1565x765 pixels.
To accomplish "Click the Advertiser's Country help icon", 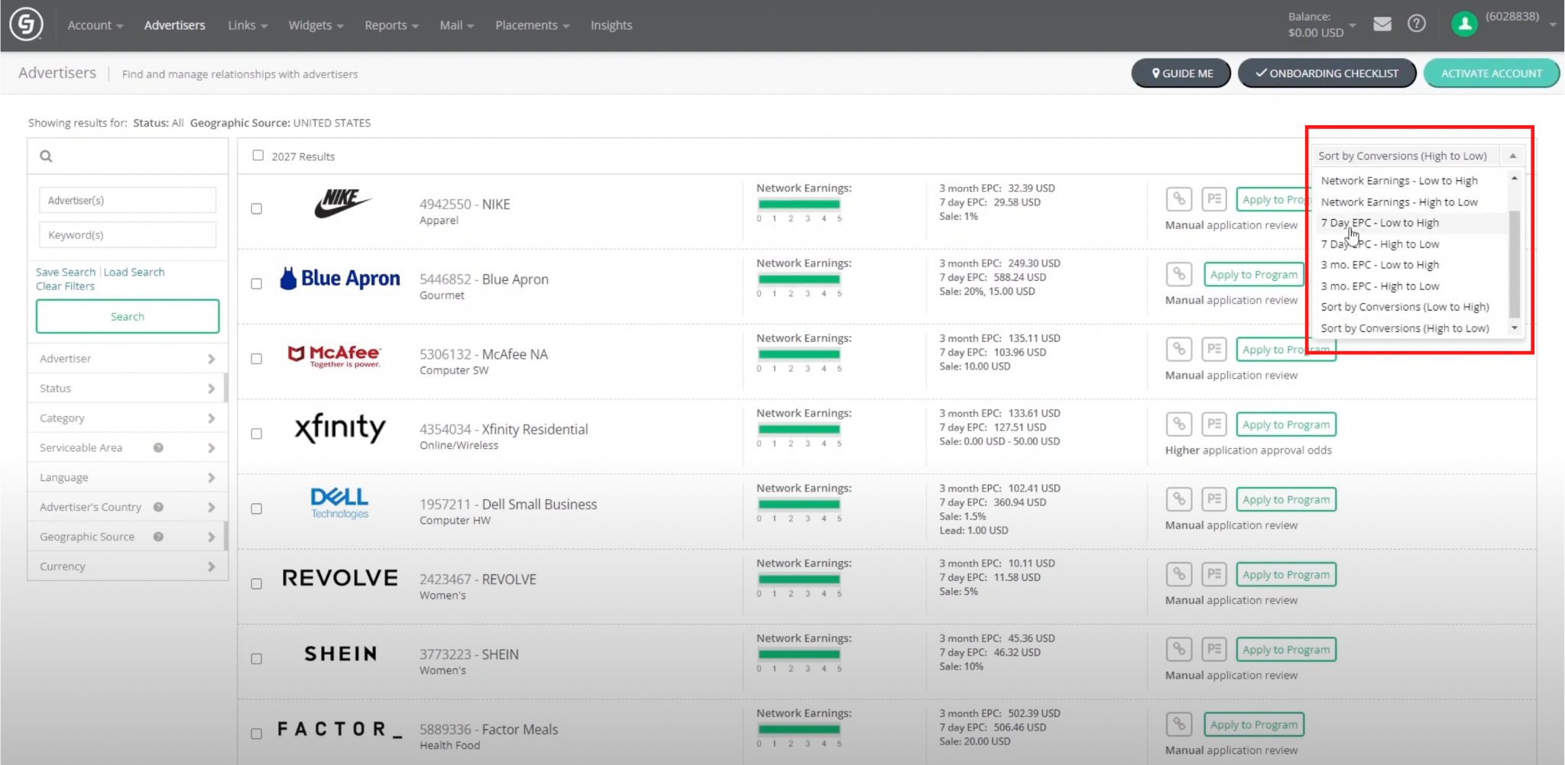I will 158,507.
